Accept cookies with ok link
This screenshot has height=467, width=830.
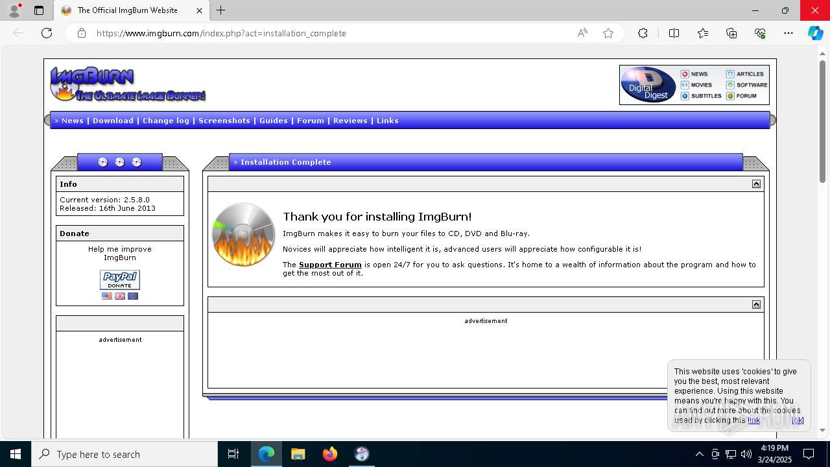pyautogui.click(x=798, y=420)
